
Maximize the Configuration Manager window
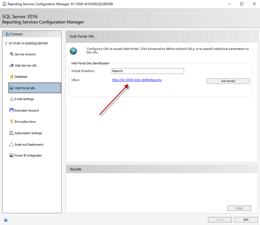tap(242, 4)
